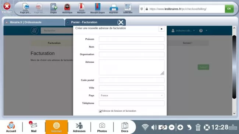Click the speaker volume icon
239x134 pixels.
[x=154, y=127]
